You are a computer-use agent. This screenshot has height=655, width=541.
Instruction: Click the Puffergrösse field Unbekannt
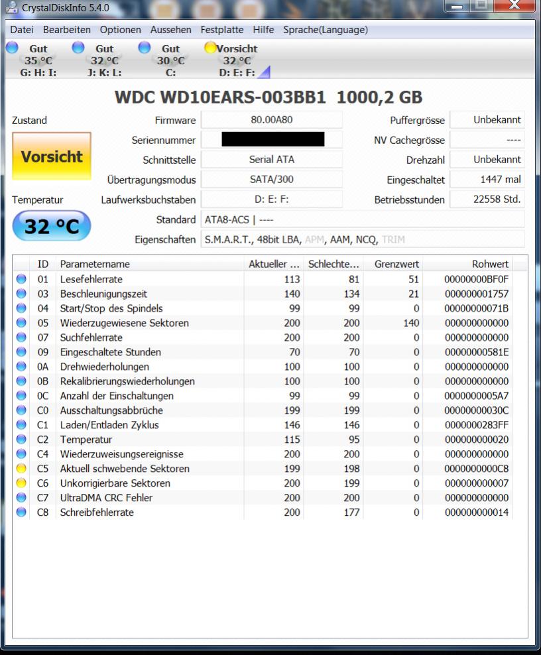coord(487,120)
